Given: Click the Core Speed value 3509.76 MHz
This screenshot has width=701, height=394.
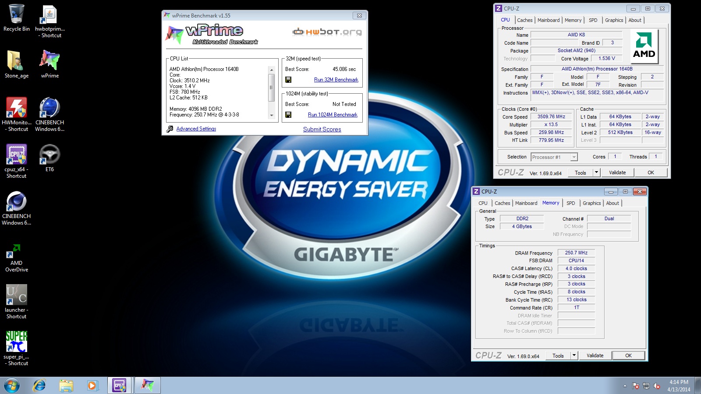Looking at the screenshot, I should click(551, 117).
